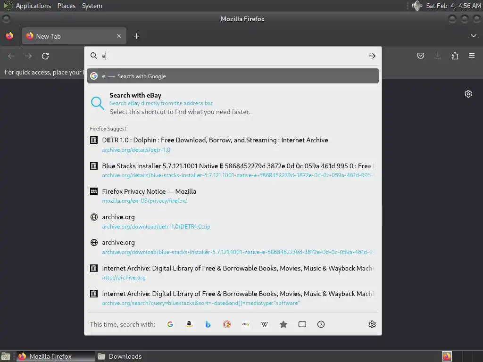Save page to Pocket
The width and height of the screenshot is (483, 362).
pos(421,56)
